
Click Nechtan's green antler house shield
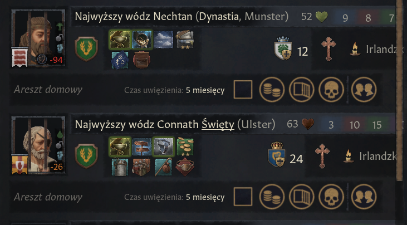(86, 49)
